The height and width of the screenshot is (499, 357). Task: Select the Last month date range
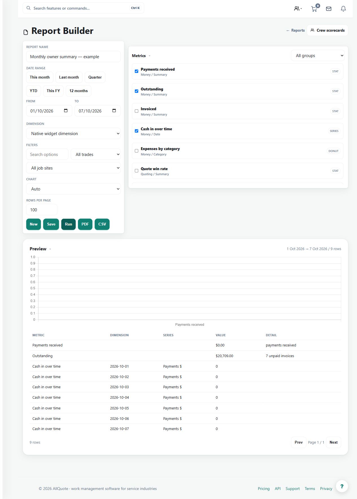click(69, 77)
